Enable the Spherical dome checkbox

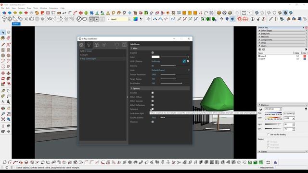pyautogui.click(x=153, y=109)
